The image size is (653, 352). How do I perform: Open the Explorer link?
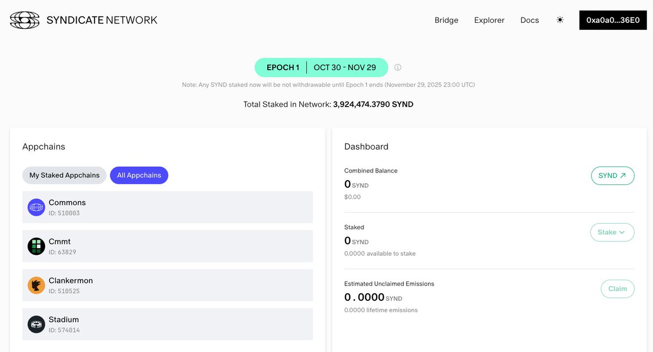click(489, 20)
